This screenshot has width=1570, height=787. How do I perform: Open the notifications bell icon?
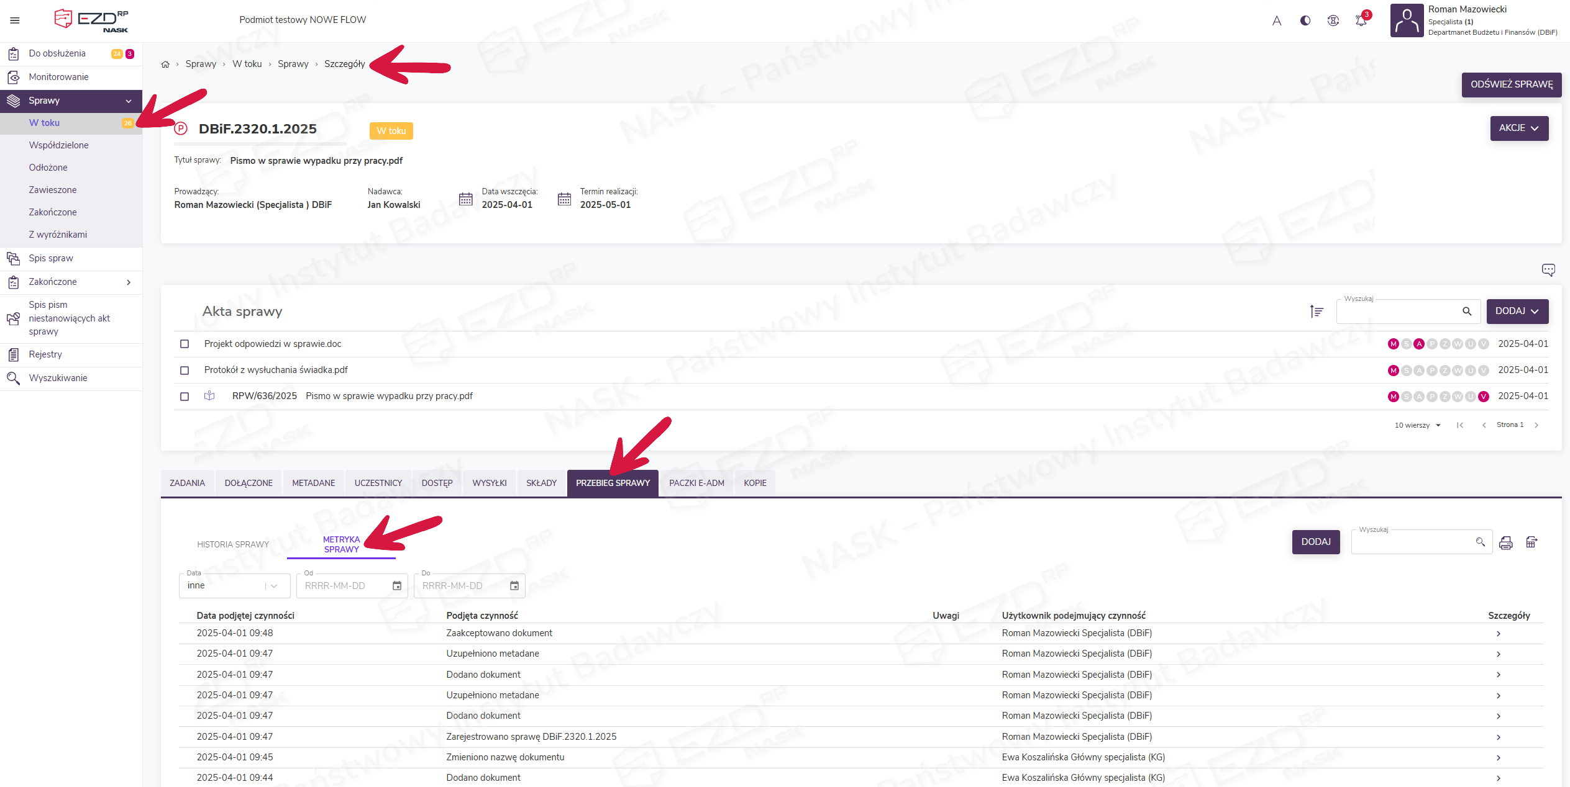tap(1361, 20)
